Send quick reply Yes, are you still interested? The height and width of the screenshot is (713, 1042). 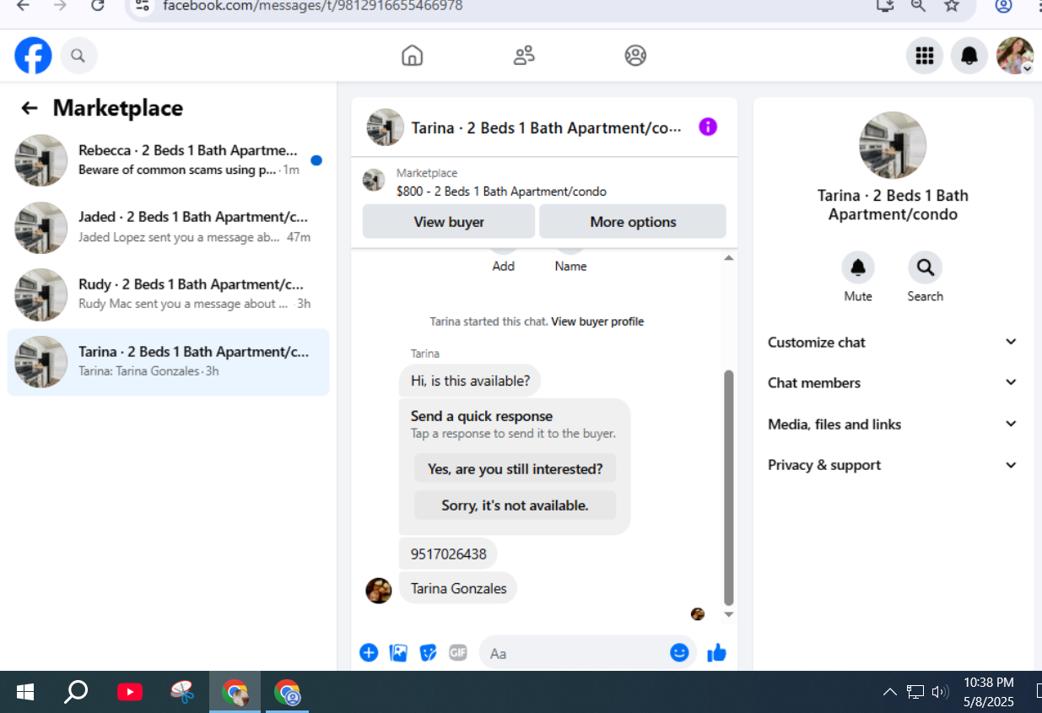(x=515, y=468)
